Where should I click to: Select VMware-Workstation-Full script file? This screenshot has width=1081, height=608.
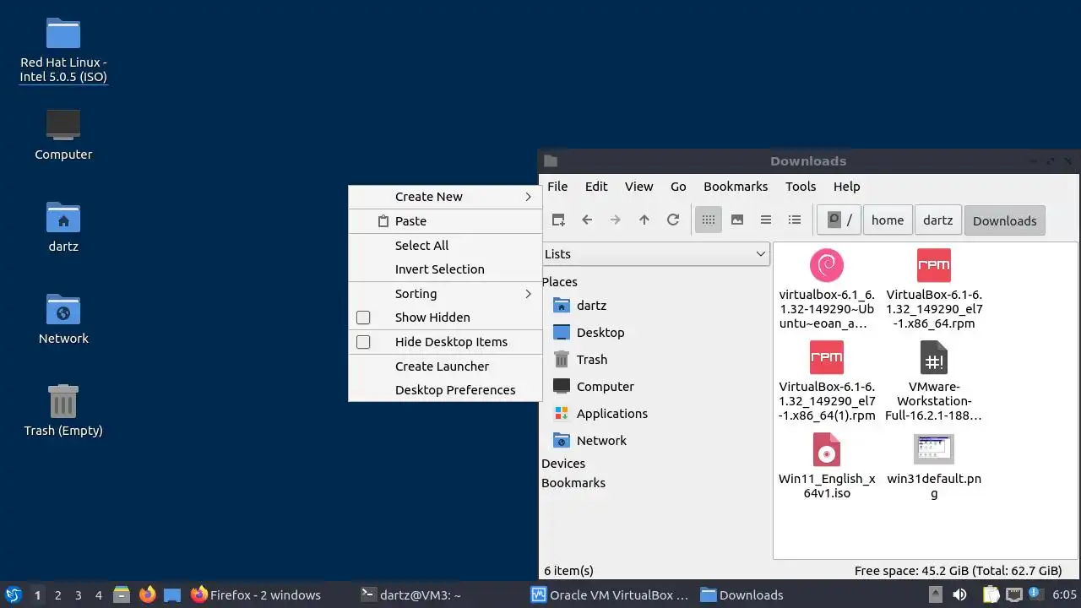click(x=934, y=381)
